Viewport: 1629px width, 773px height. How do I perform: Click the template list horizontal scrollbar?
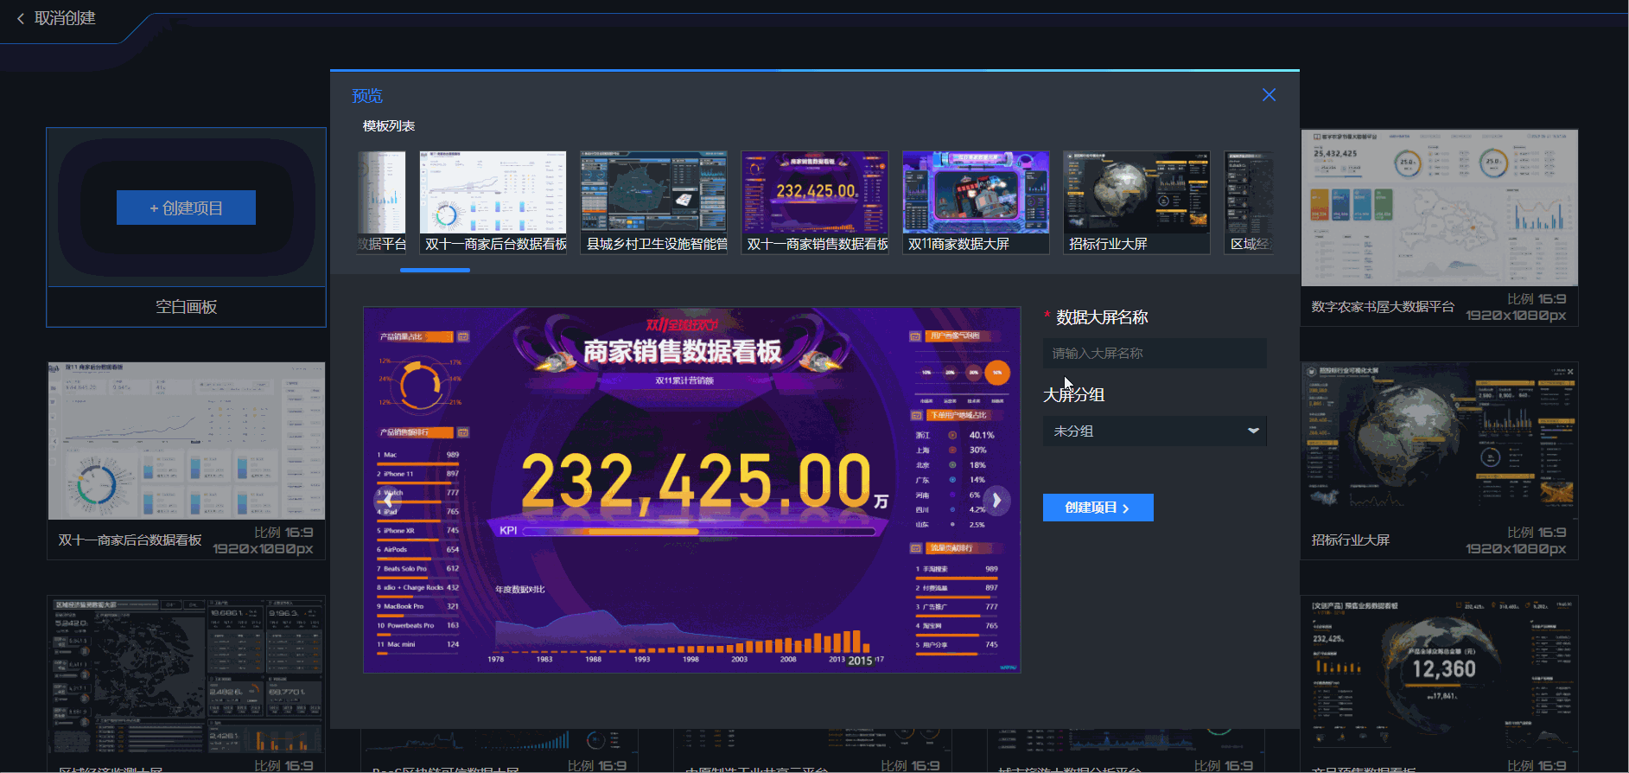coord(435,270)
